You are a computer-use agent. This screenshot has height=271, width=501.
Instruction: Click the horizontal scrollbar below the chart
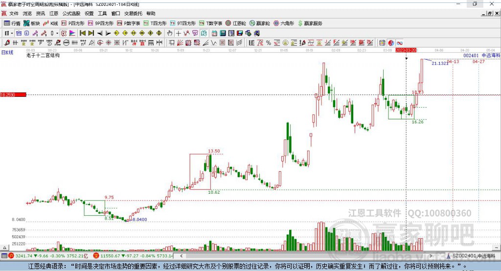[306, 256]
